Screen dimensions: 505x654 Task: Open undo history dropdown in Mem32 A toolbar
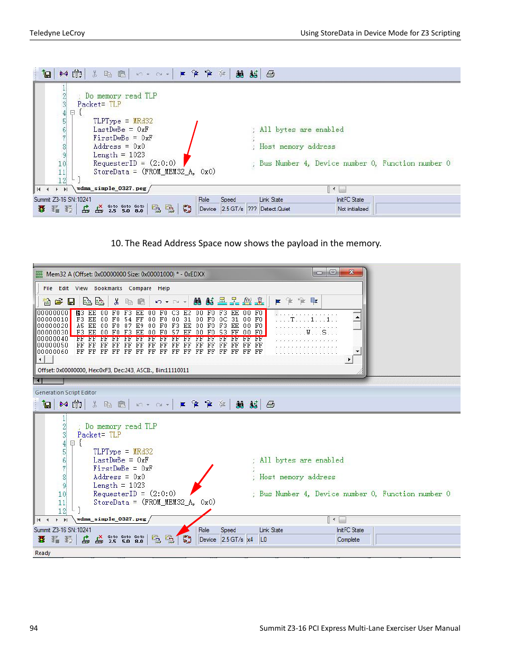(167, 302)
